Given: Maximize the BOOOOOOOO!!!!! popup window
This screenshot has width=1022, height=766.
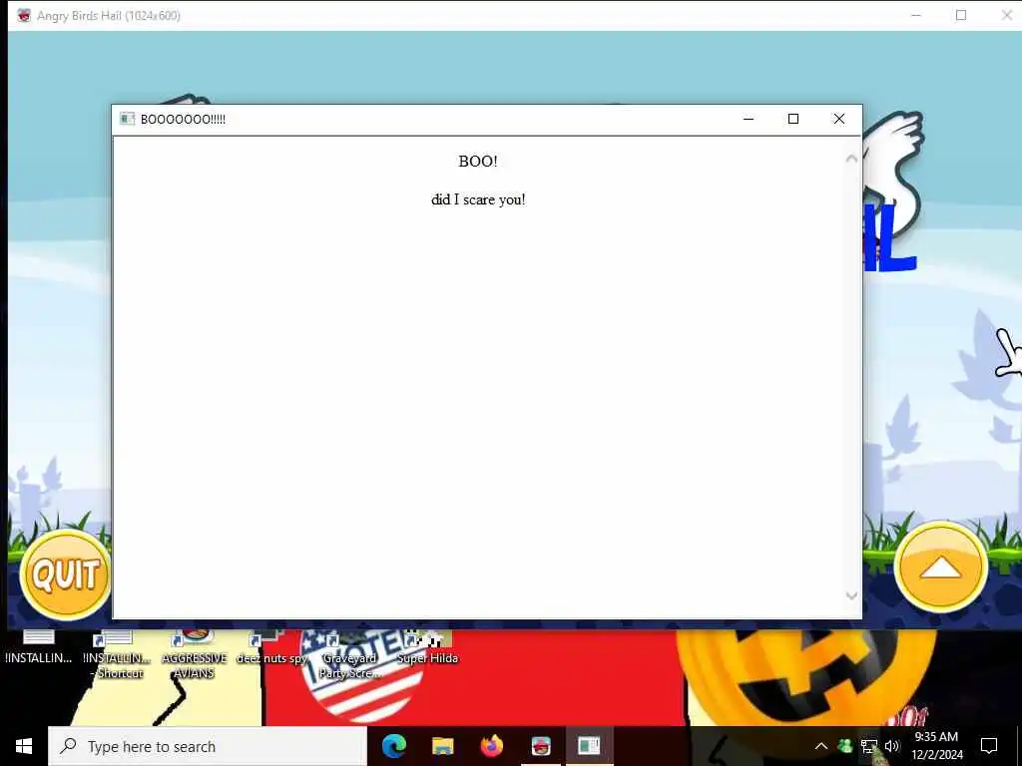Looking at the screenshot, I should click(x=793, y=119).
